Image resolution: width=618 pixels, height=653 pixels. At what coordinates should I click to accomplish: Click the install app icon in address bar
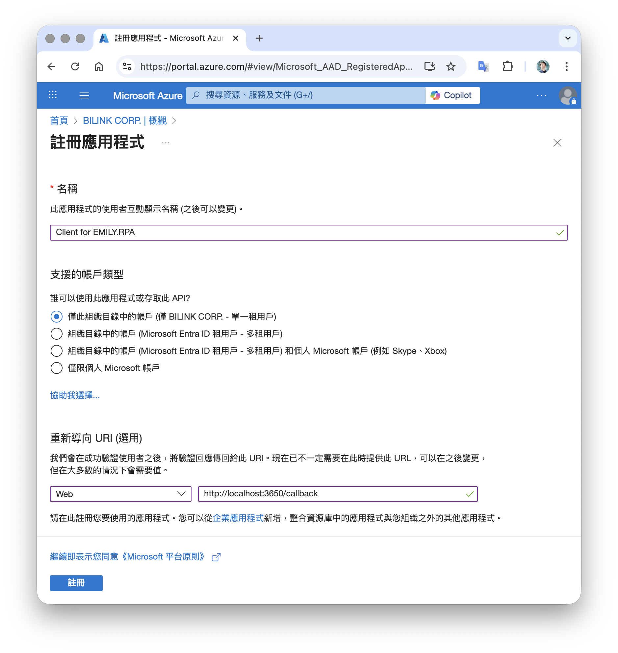point(429,66)
